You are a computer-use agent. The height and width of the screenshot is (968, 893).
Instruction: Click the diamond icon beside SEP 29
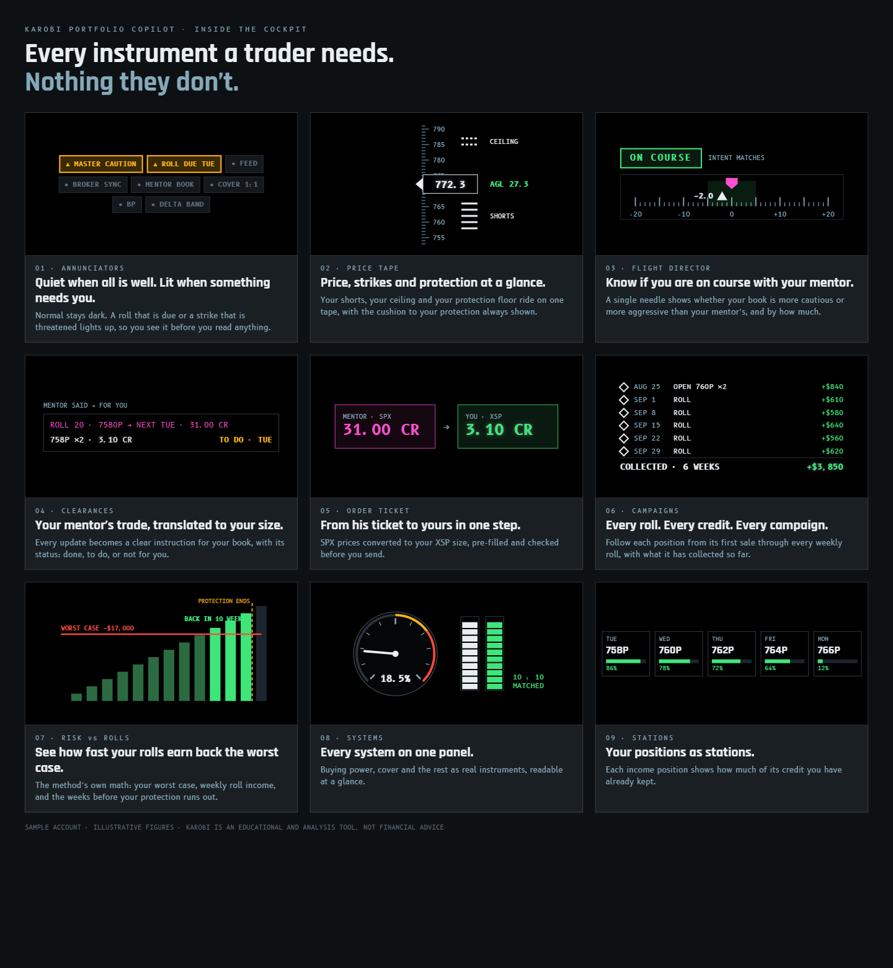coord(624,451)
